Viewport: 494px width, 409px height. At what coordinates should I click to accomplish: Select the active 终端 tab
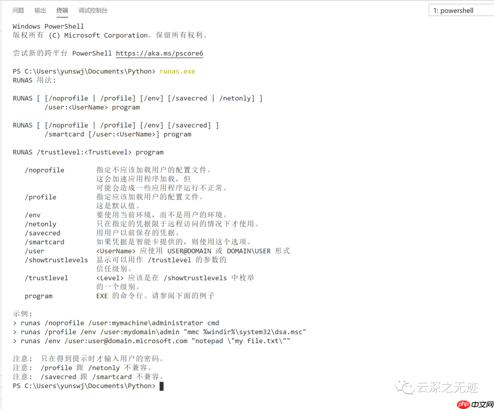pyautogui.click(x=62, y=10)
